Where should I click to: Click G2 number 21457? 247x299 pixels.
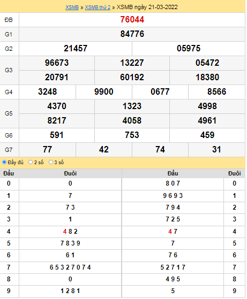click(x=76, y=48)
